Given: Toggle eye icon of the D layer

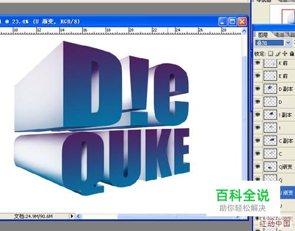Looking at the screenshot, I should tap(258, 102).
